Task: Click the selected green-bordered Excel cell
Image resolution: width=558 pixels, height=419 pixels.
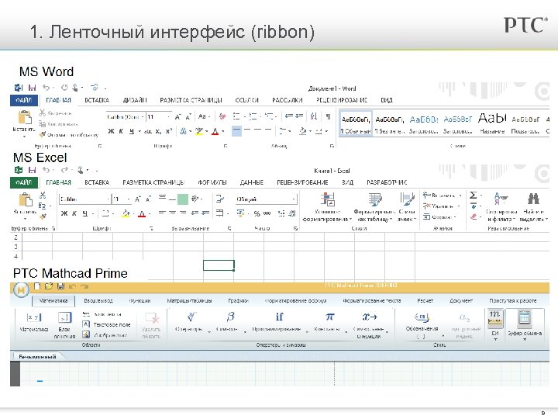Action: (219, 265)
